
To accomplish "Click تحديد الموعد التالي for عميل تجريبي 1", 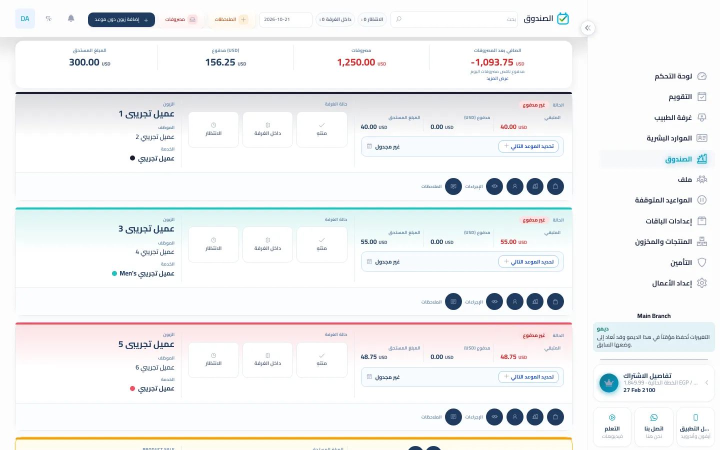I will click(528, 146).
